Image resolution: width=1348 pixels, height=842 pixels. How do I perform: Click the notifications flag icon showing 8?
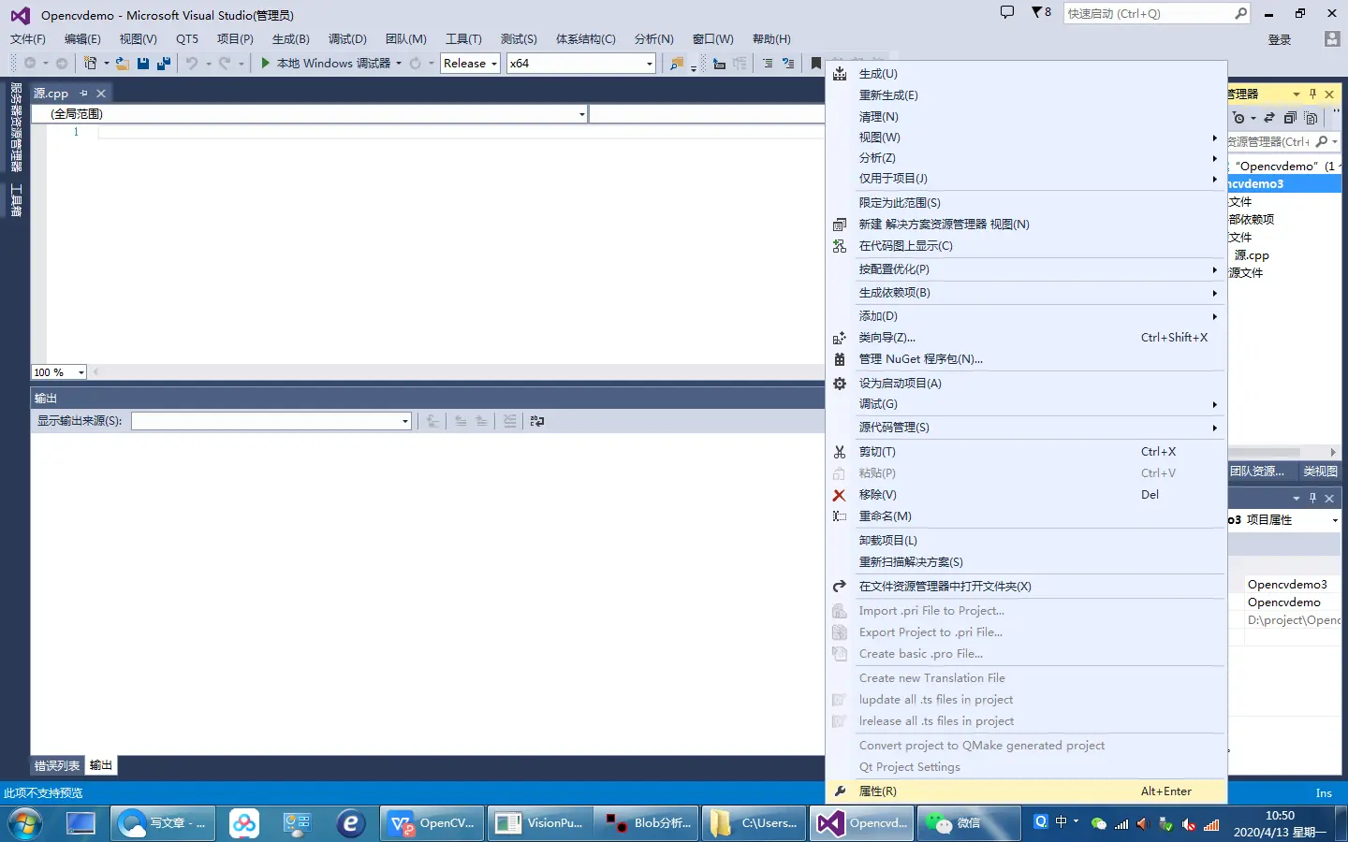tap(1041, 13)
